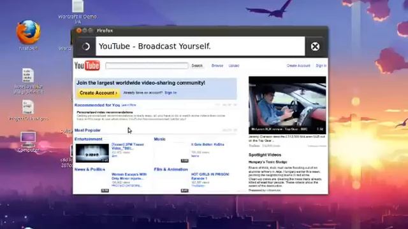Screen dimensions: 408x229
Task: Click the Most Popular heading
Action: [x=87, y=130]
